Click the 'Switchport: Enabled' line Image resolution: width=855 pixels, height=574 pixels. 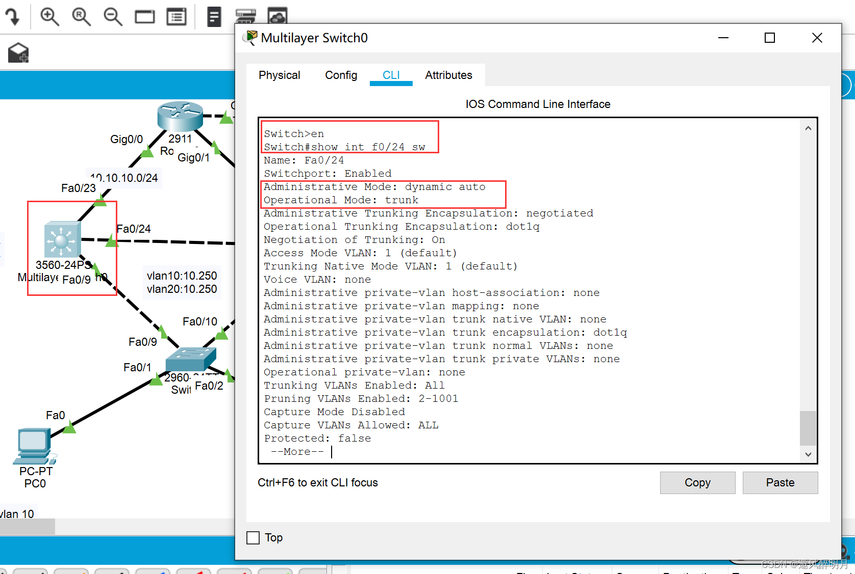[328, 174]
